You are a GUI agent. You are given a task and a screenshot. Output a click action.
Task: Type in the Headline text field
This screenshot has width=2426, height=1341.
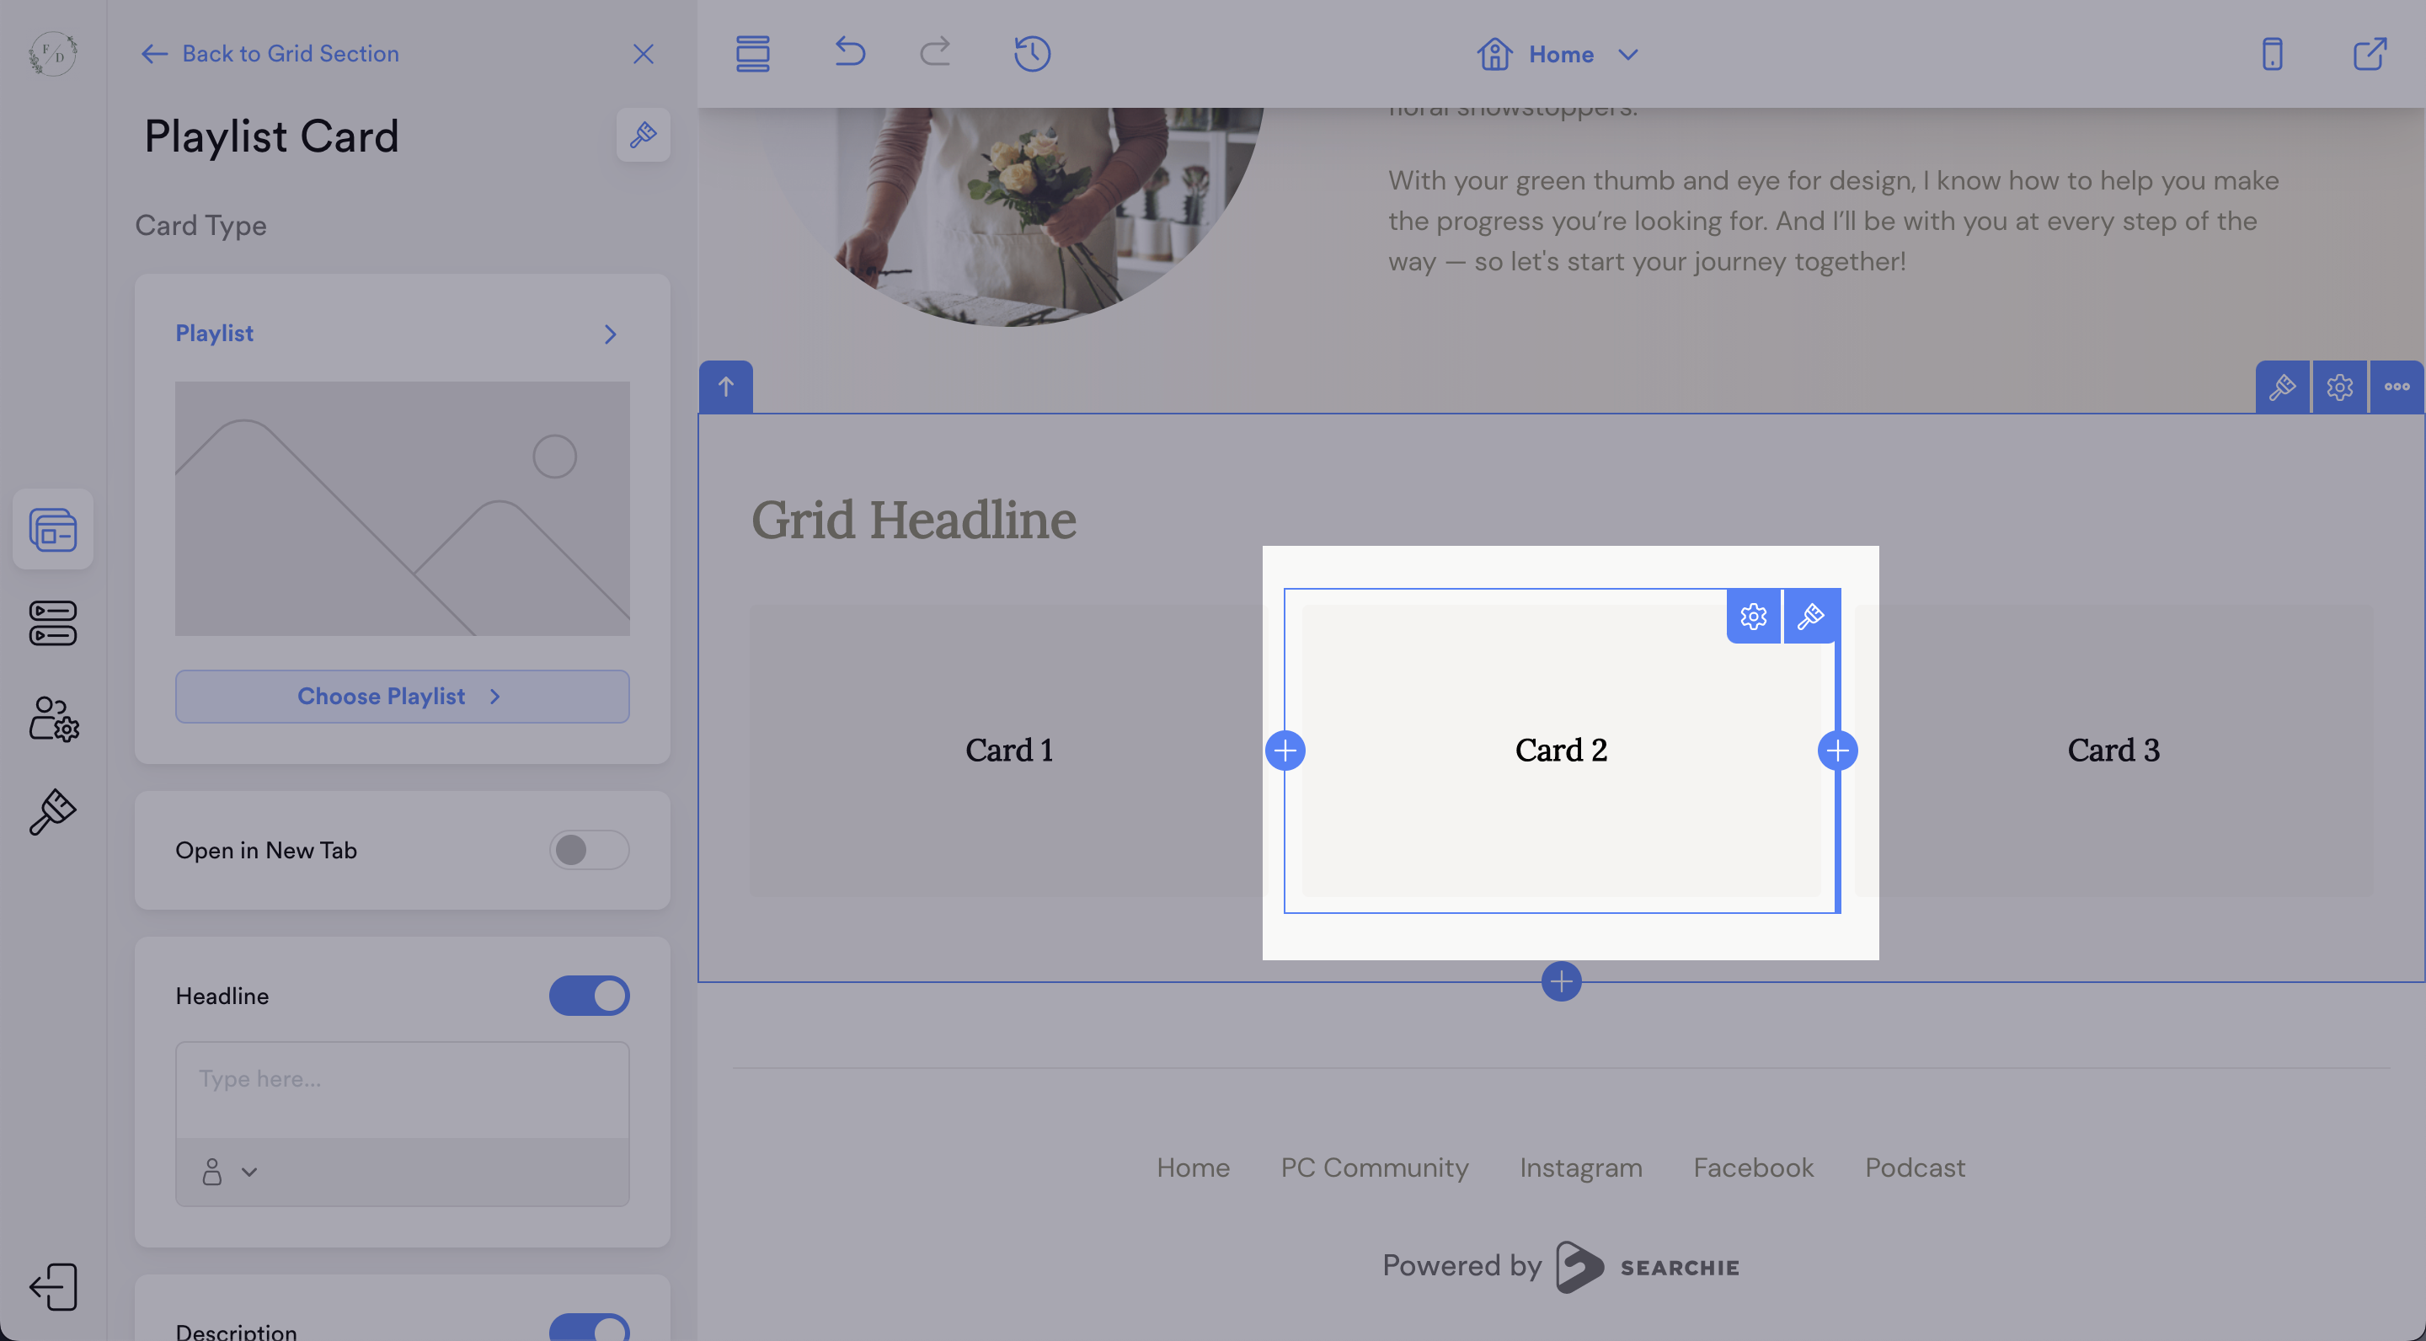402,1088
